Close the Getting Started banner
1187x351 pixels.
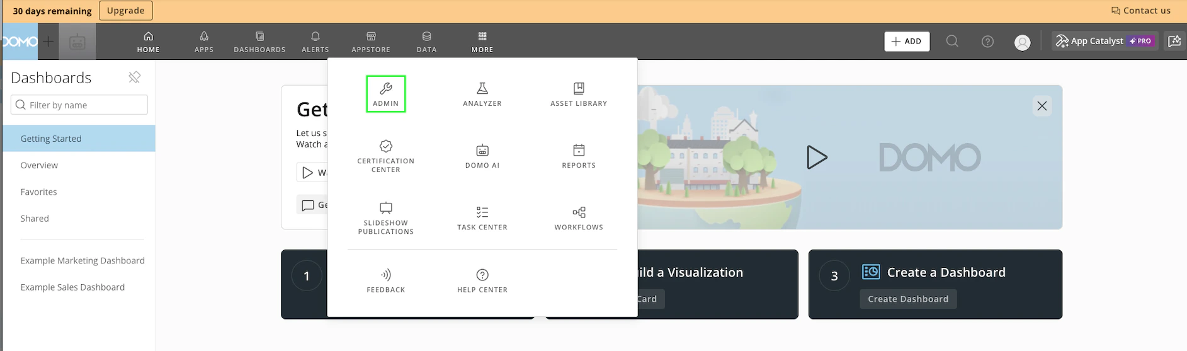[x=1042, y=106]
